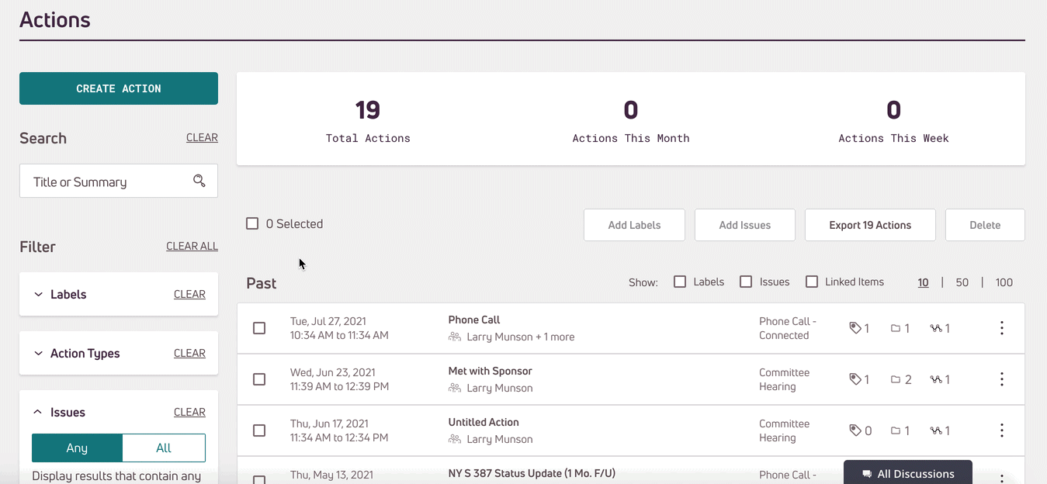
Task: Click folder issues icon in Phone Call row
Action: click(896, 328)
